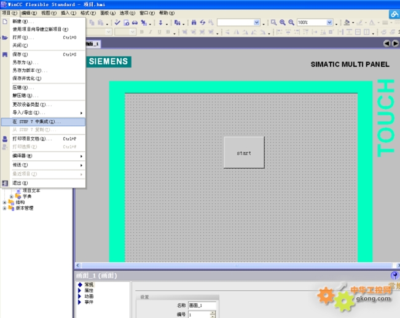Click the italic I formatting icon
400x318 pixels.
[x=151, y=32]
